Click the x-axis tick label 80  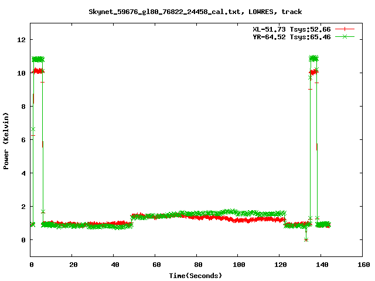(x=198, y=265)
